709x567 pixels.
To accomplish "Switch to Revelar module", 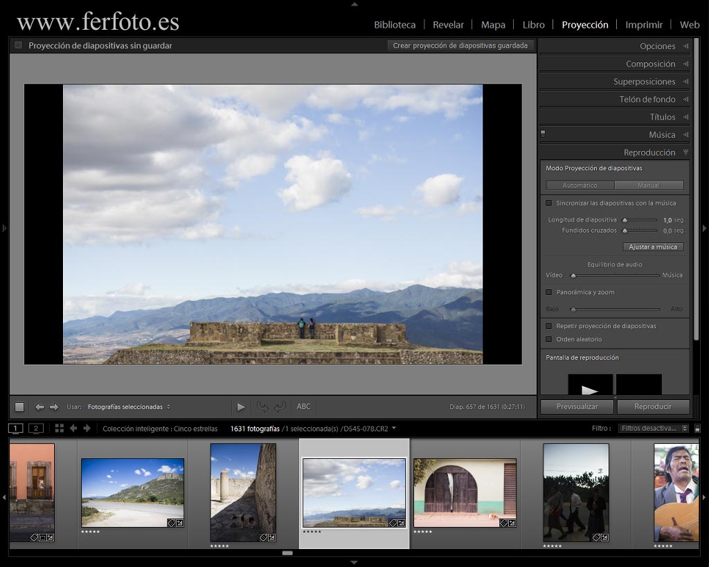I will [448, 25].
